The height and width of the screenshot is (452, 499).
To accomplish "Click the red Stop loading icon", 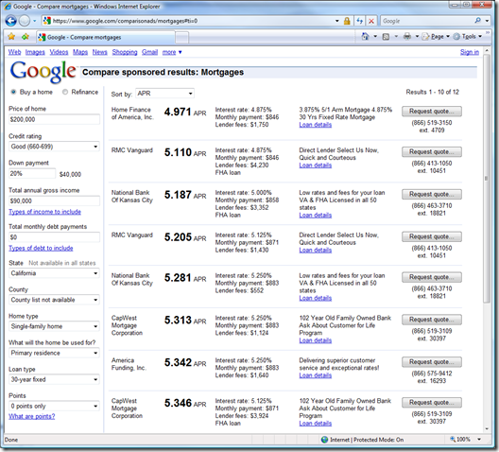I will [x=371, y=21].
